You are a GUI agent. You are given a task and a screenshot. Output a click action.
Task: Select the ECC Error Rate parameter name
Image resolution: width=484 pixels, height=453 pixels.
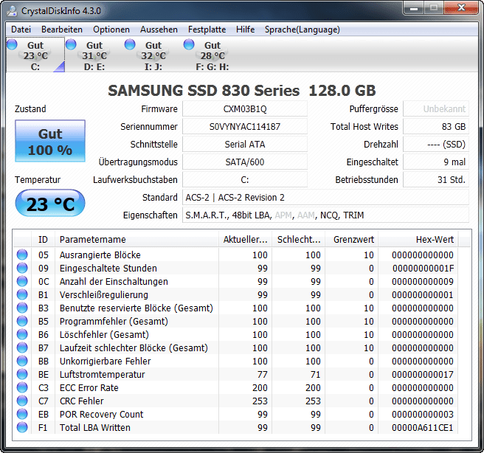(89, 387)
